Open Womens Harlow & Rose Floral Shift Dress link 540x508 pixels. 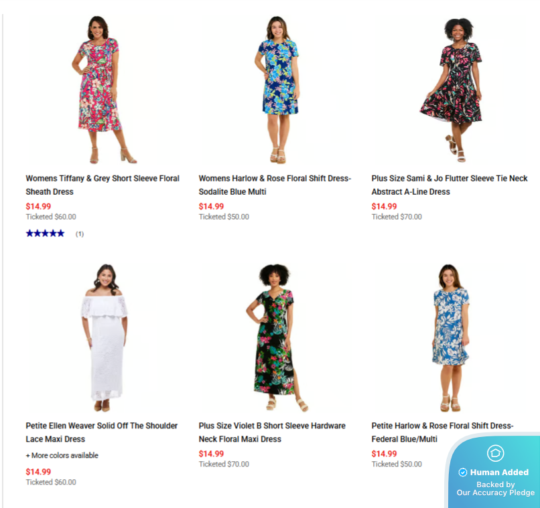click(275, 185)
